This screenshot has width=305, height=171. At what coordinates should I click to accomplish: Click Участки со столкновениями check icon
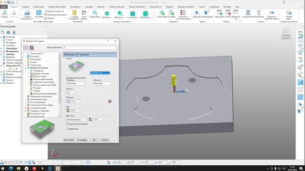(x=183, y=15)
